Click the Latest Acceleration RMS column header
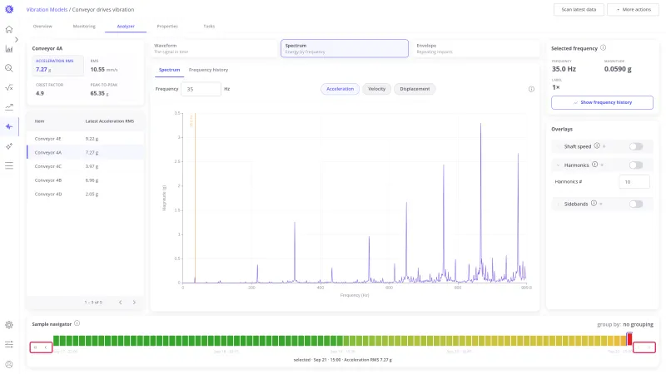Screen dimensions: 666x374 tap(110, 121)
